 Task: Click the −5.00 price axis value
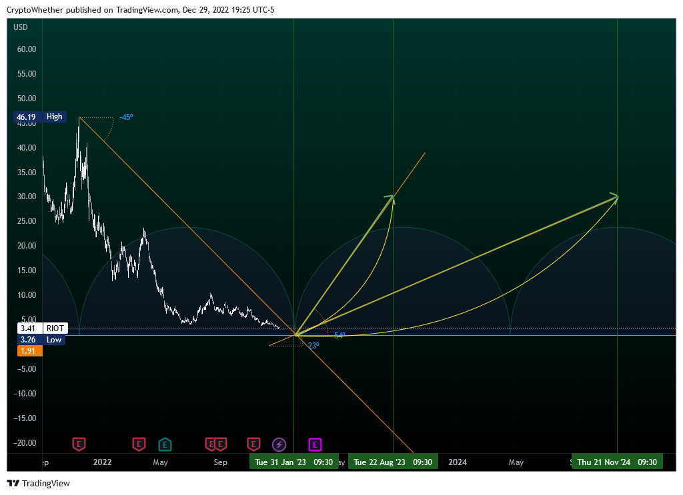pyautogui.click(x=27, y=369)
